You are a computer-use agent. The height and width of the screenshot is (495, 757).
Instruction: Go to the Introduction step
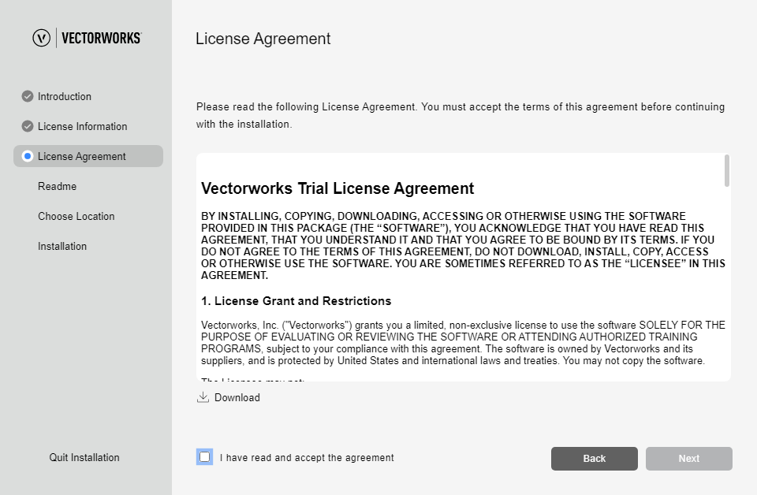[x=65, y=96]
